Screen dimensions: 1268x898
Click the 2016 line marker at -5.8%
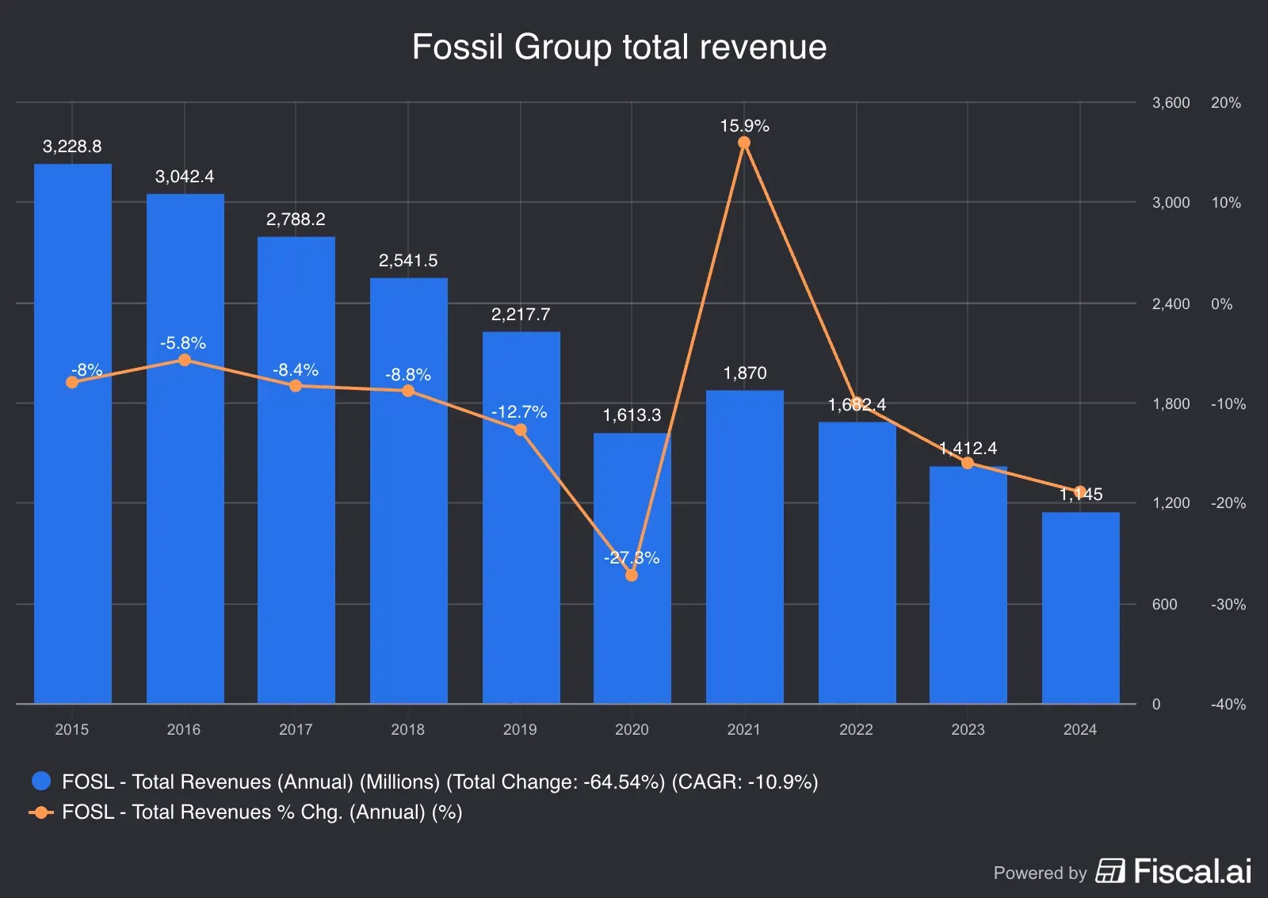(x=185, y=360)
